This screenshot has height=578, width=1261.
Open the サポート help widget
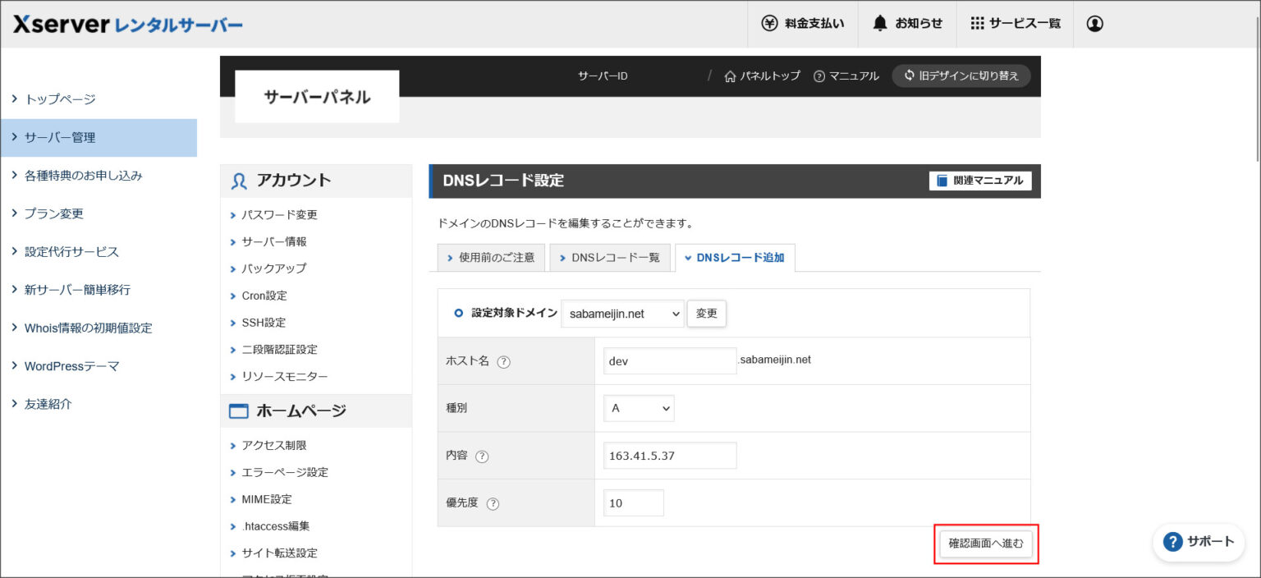1198,542
